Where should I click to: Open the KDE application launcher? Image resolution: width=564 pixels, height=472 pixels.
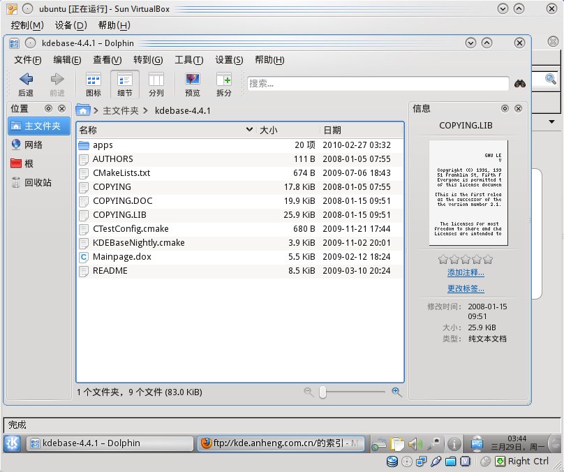pyautogui.click(x=13, y=443)
